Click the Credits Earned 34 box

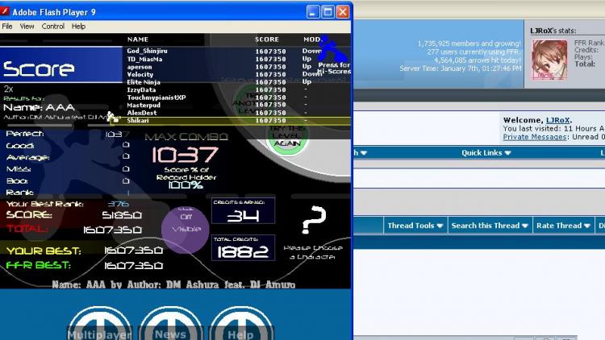(x=243, y=210)
